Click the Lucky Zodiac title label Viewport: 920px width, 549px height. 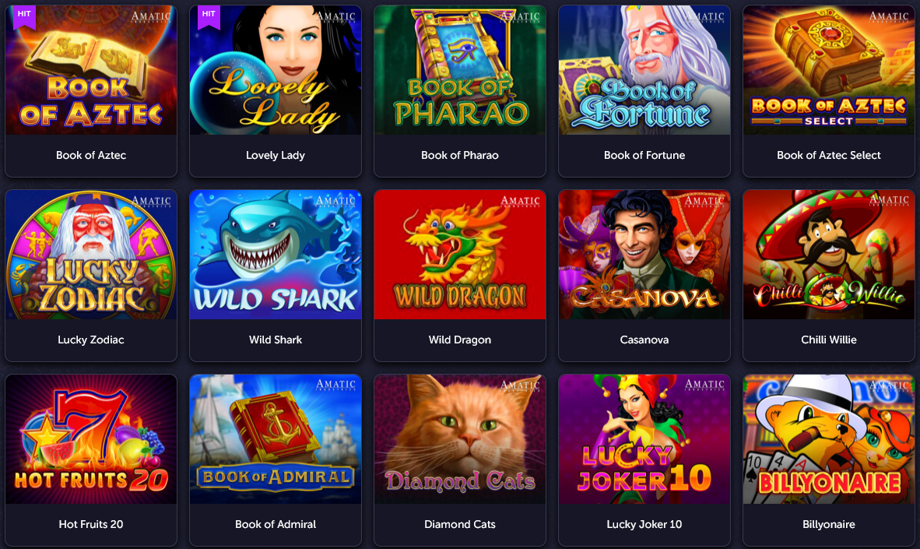[91, 340]
